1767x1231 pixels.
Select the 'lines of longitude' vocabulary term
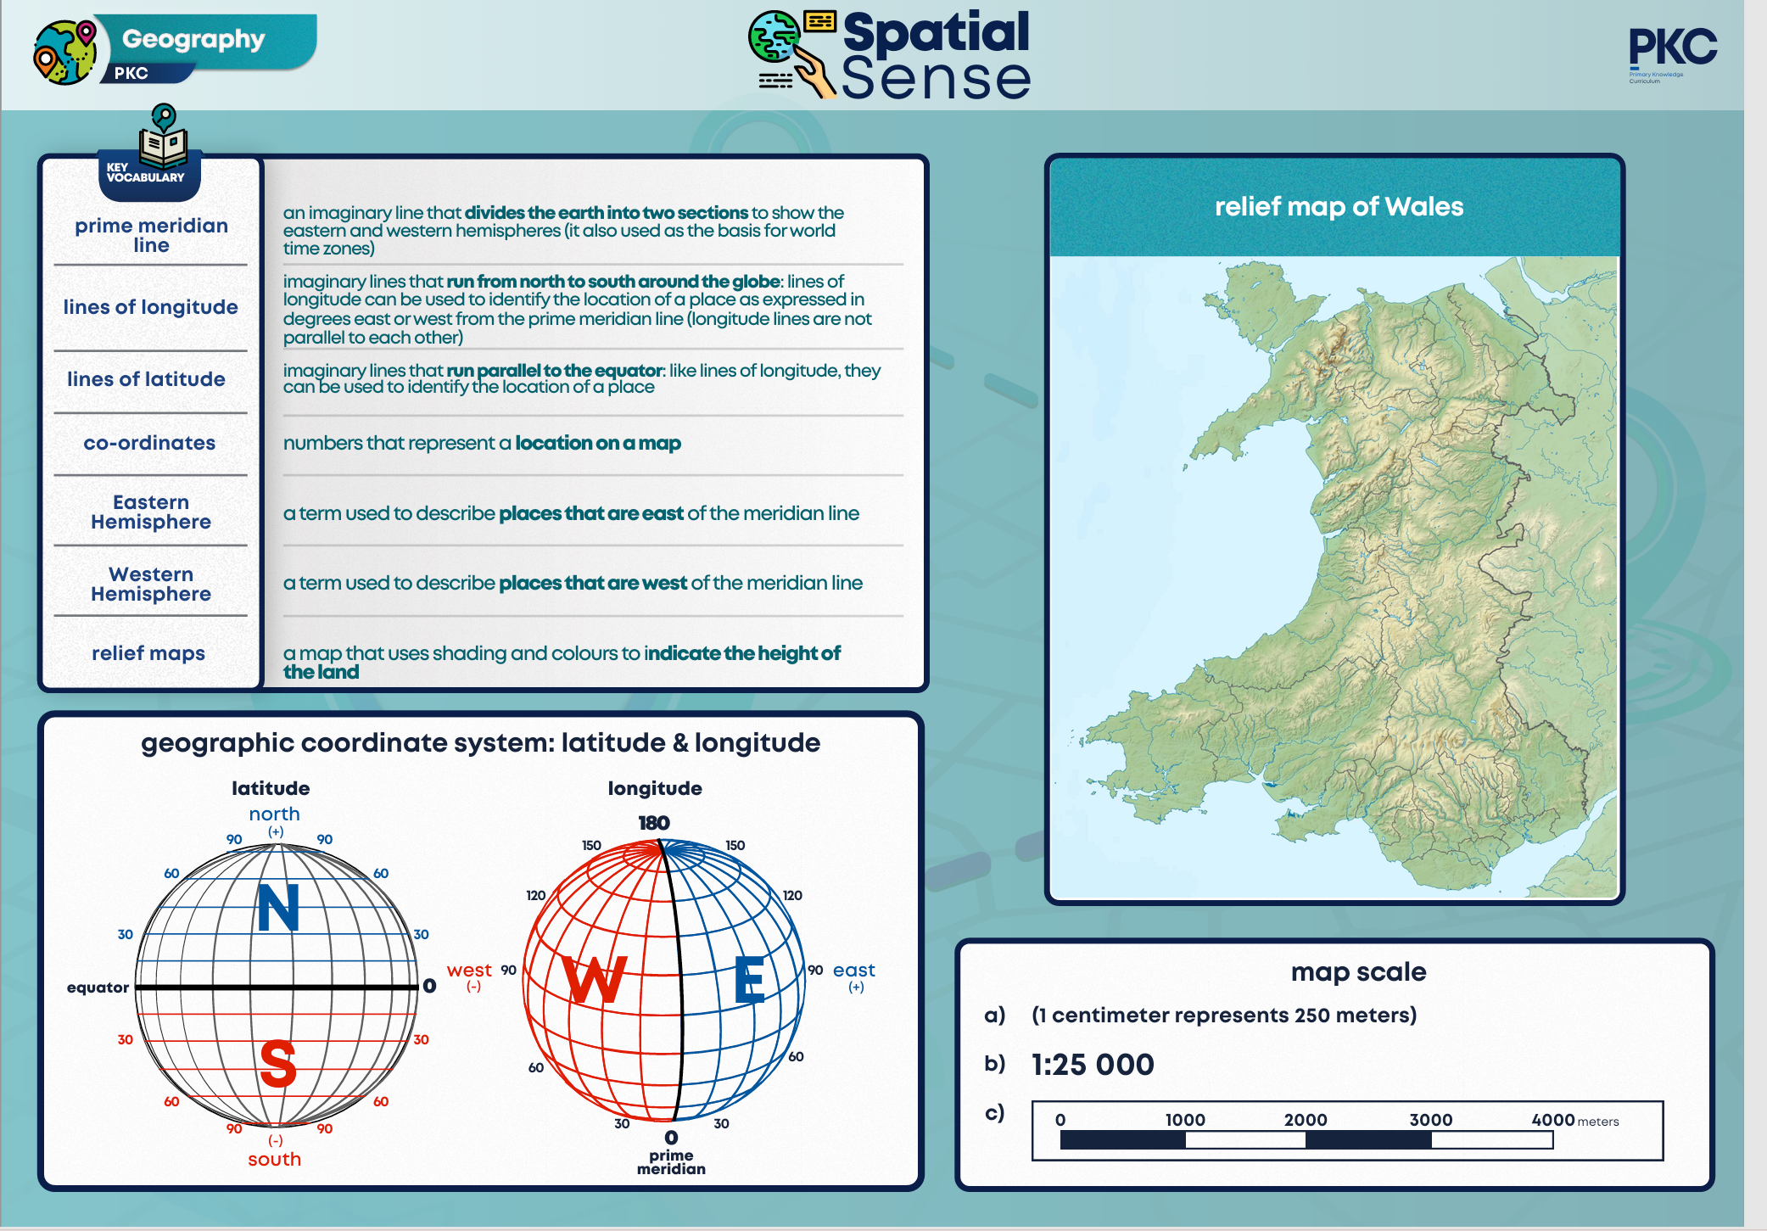pyautogui.click(x=151, y=307)
